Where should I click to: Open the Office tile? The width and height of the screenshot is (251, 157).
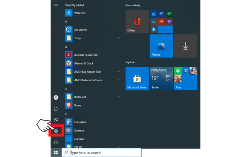tap(137, 22)
